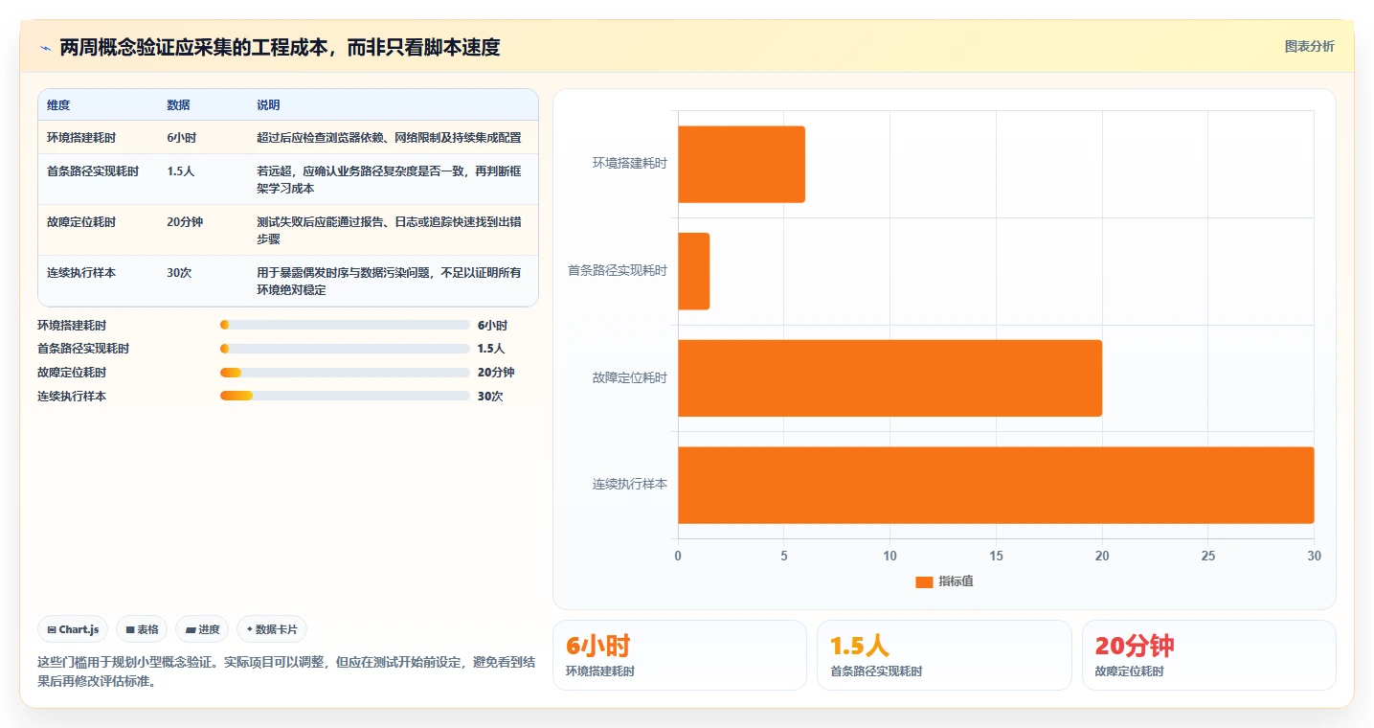
Task: Open the 6小时 data card
Action: tap(679, 655)
